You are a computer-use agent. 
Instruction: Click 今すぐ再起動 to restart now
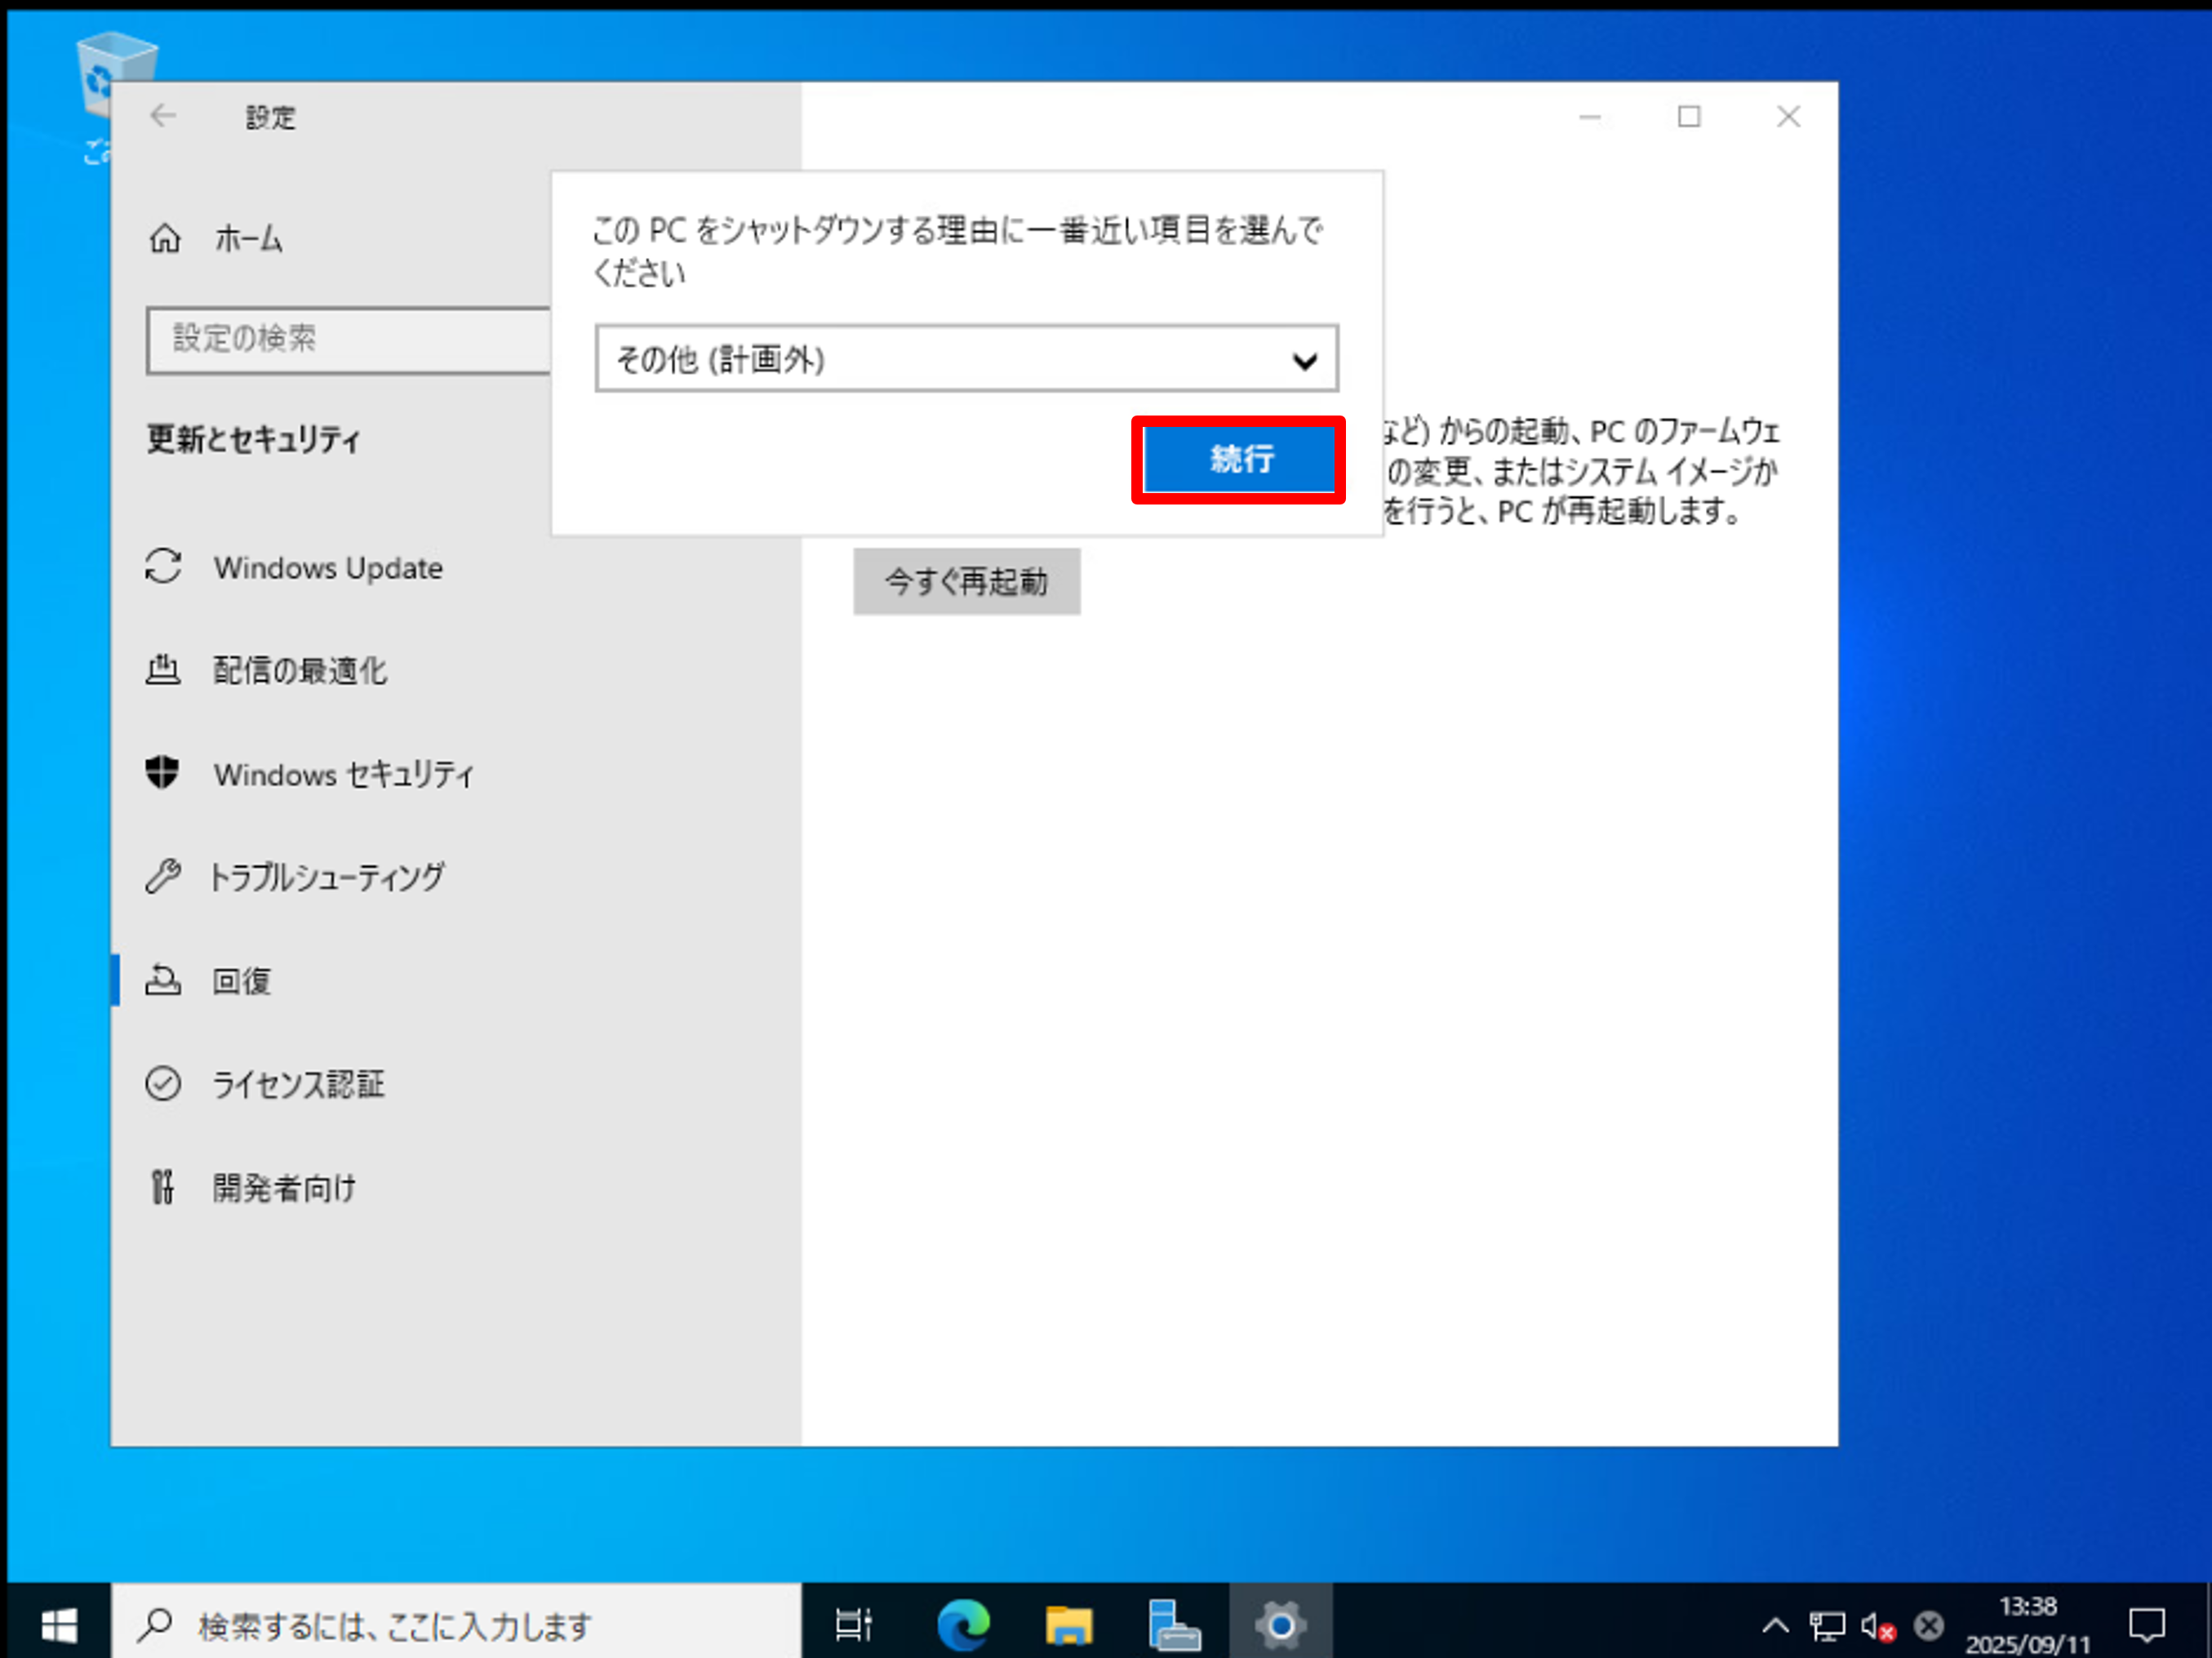pyautogui.click(x=966, y=581)
